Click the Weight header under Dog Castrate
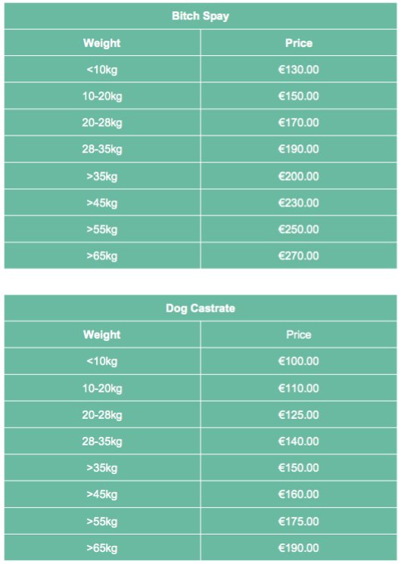 coord(102,334)
